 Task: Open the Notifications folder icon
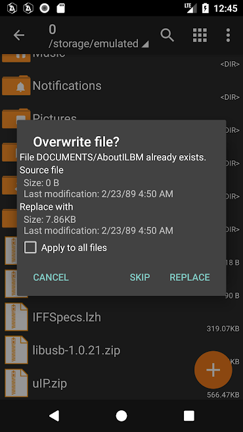click(x=16, y=85)
